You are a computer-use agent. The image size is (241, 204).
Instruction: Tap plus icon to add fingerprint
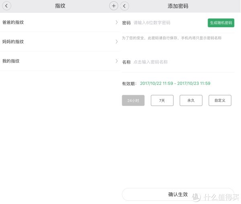click(114, 6)
